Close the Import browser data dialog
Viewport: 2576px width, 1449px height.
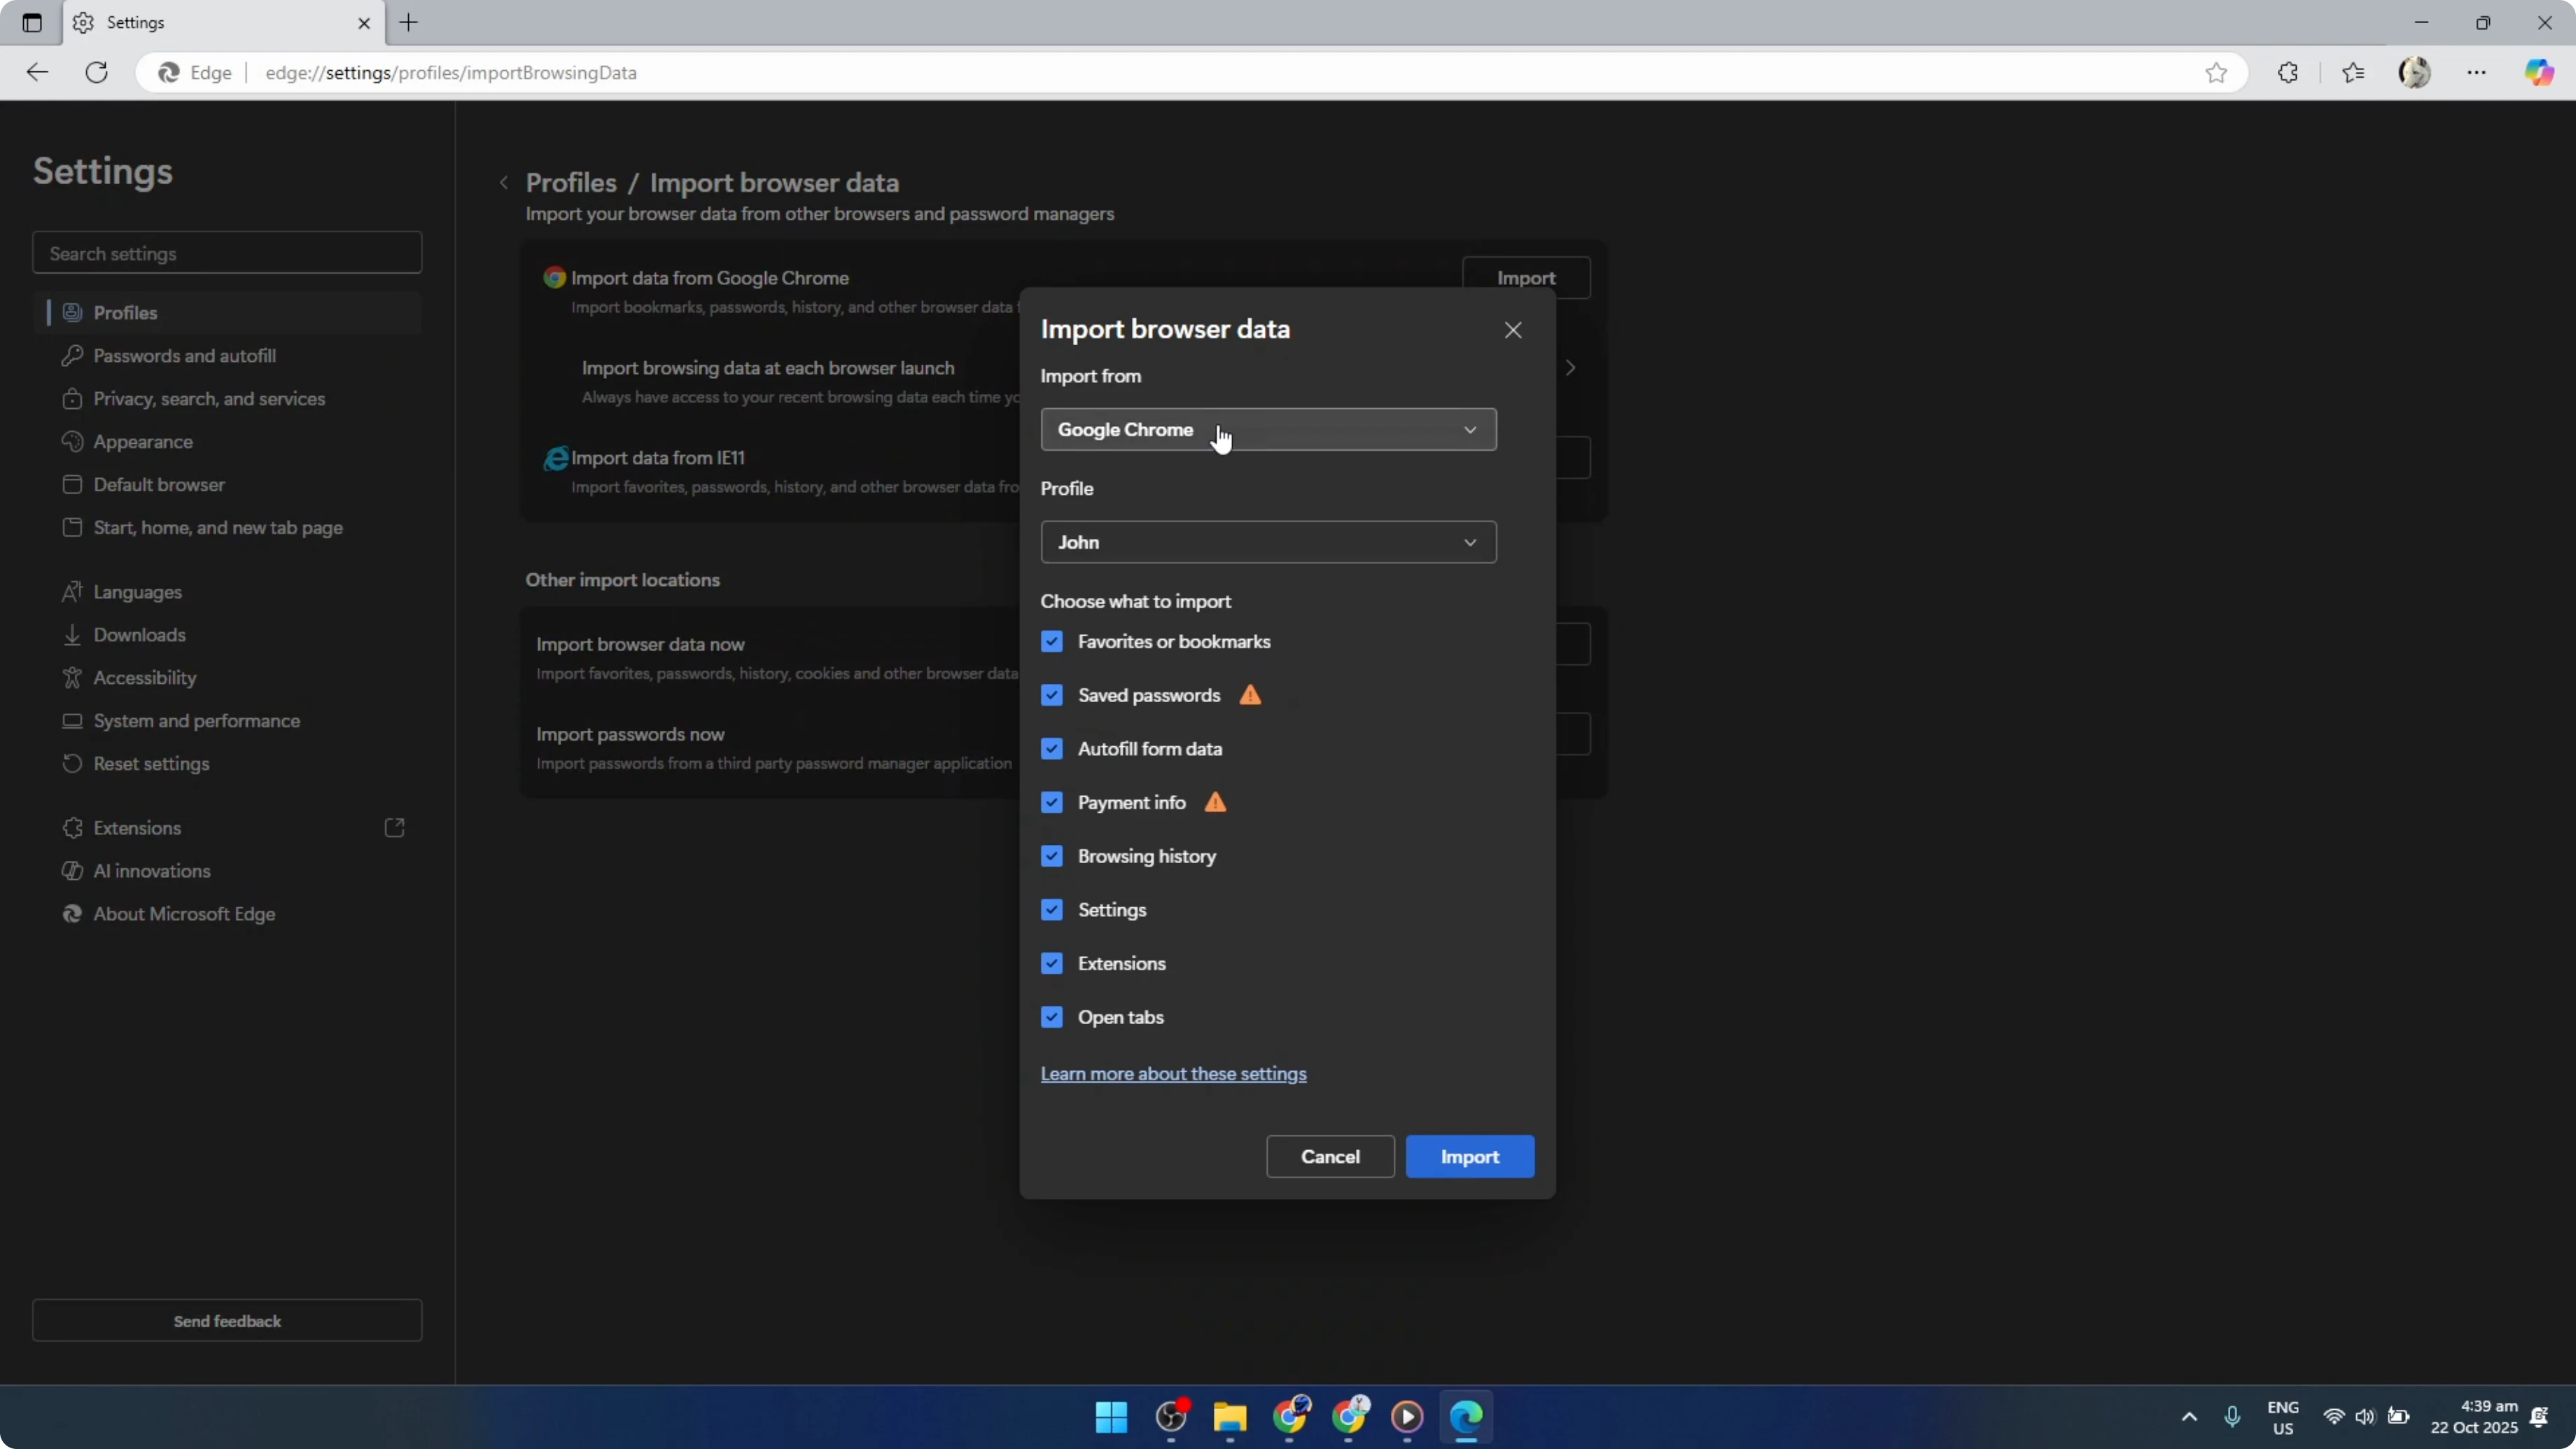(1513, 330)
